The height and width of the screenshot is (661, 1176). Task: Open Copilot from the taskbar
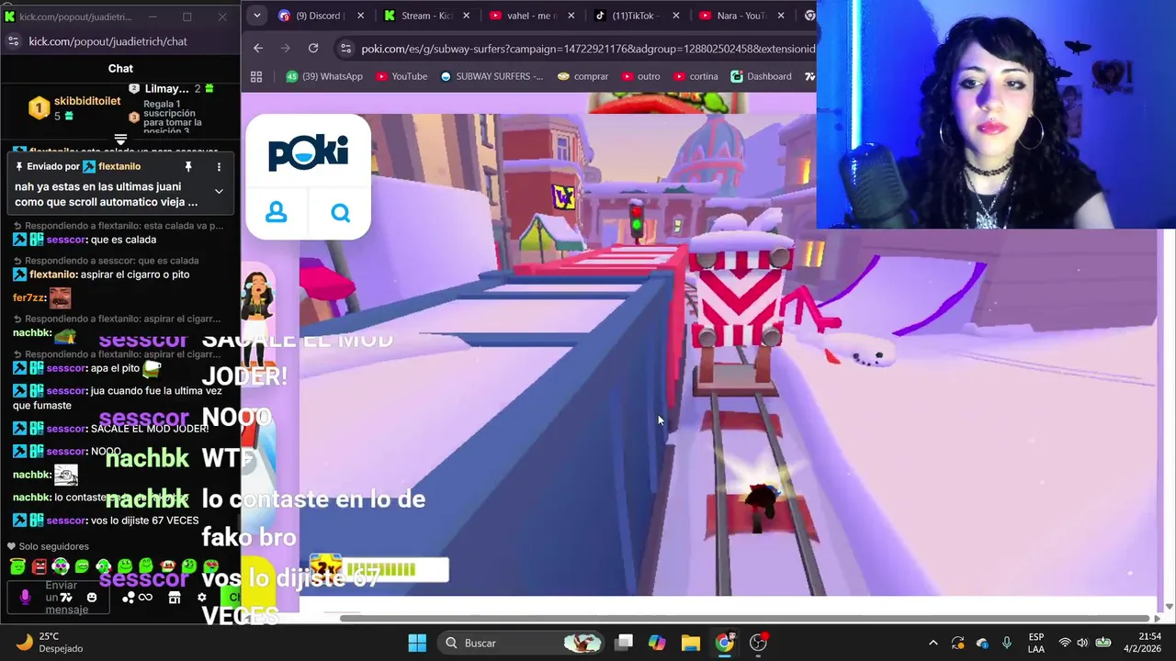point(657,643)
